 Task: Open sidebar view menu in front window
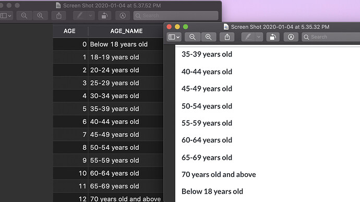click(174, 37)
